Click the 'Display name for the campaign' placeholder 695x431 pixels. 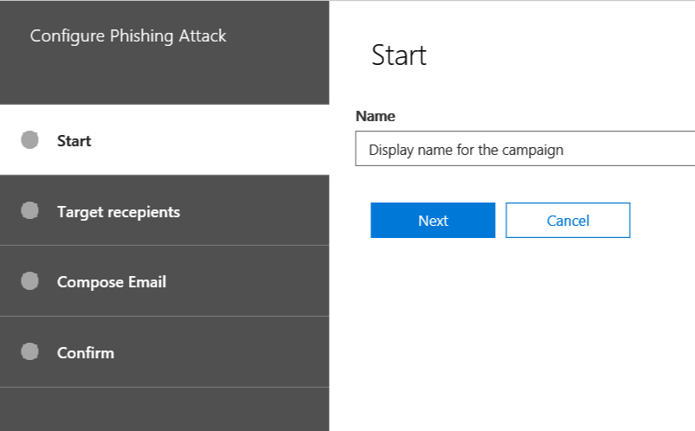tap(466, 150)
